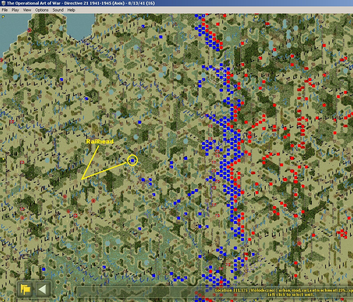Open the Sound menu
This screenshot has height=302, width=353.
[58, 10]
